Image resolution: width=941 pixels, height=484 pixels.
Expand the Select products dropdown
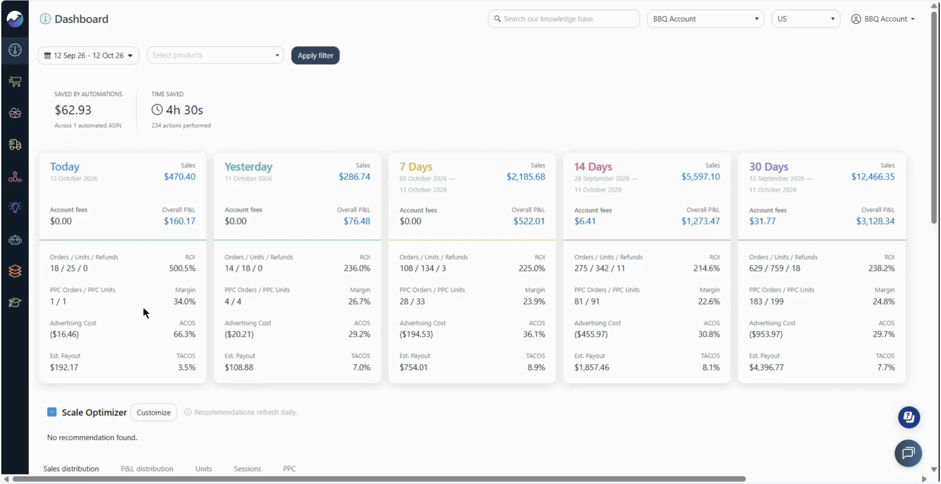[215, 55]
